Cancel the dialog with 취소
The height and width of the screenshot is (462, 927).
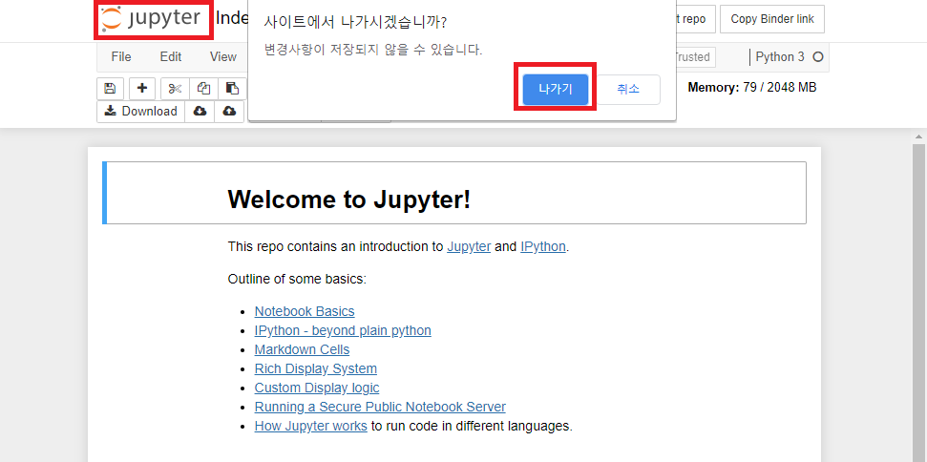coord(628,89)
